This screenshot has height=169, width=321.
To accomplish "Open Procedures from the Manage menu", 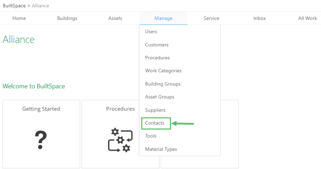I will click(x=157, y=58).
